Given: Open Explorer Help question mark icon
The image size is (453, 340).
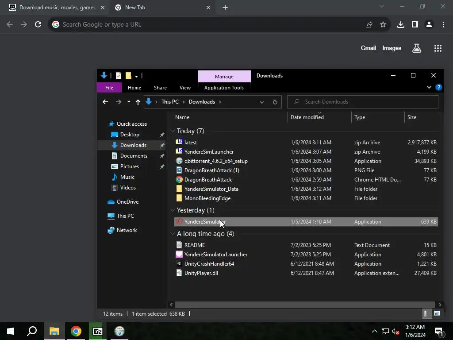Looking at the screenshot, I should (x=438, y=87).
